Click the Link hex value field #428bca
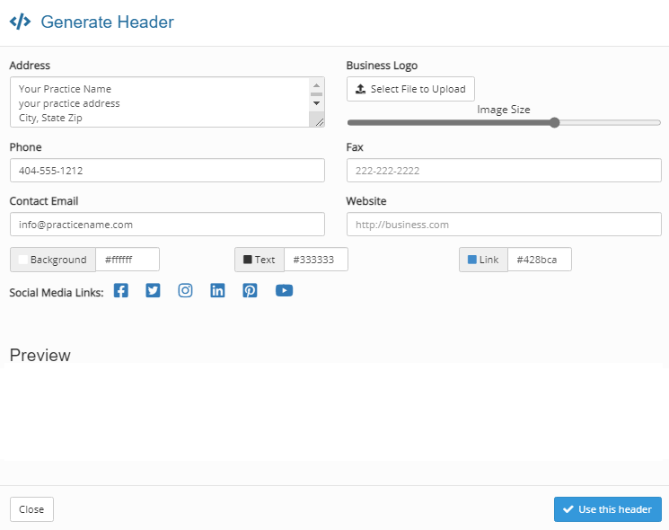Screen dimensions: 669x530 540,260
